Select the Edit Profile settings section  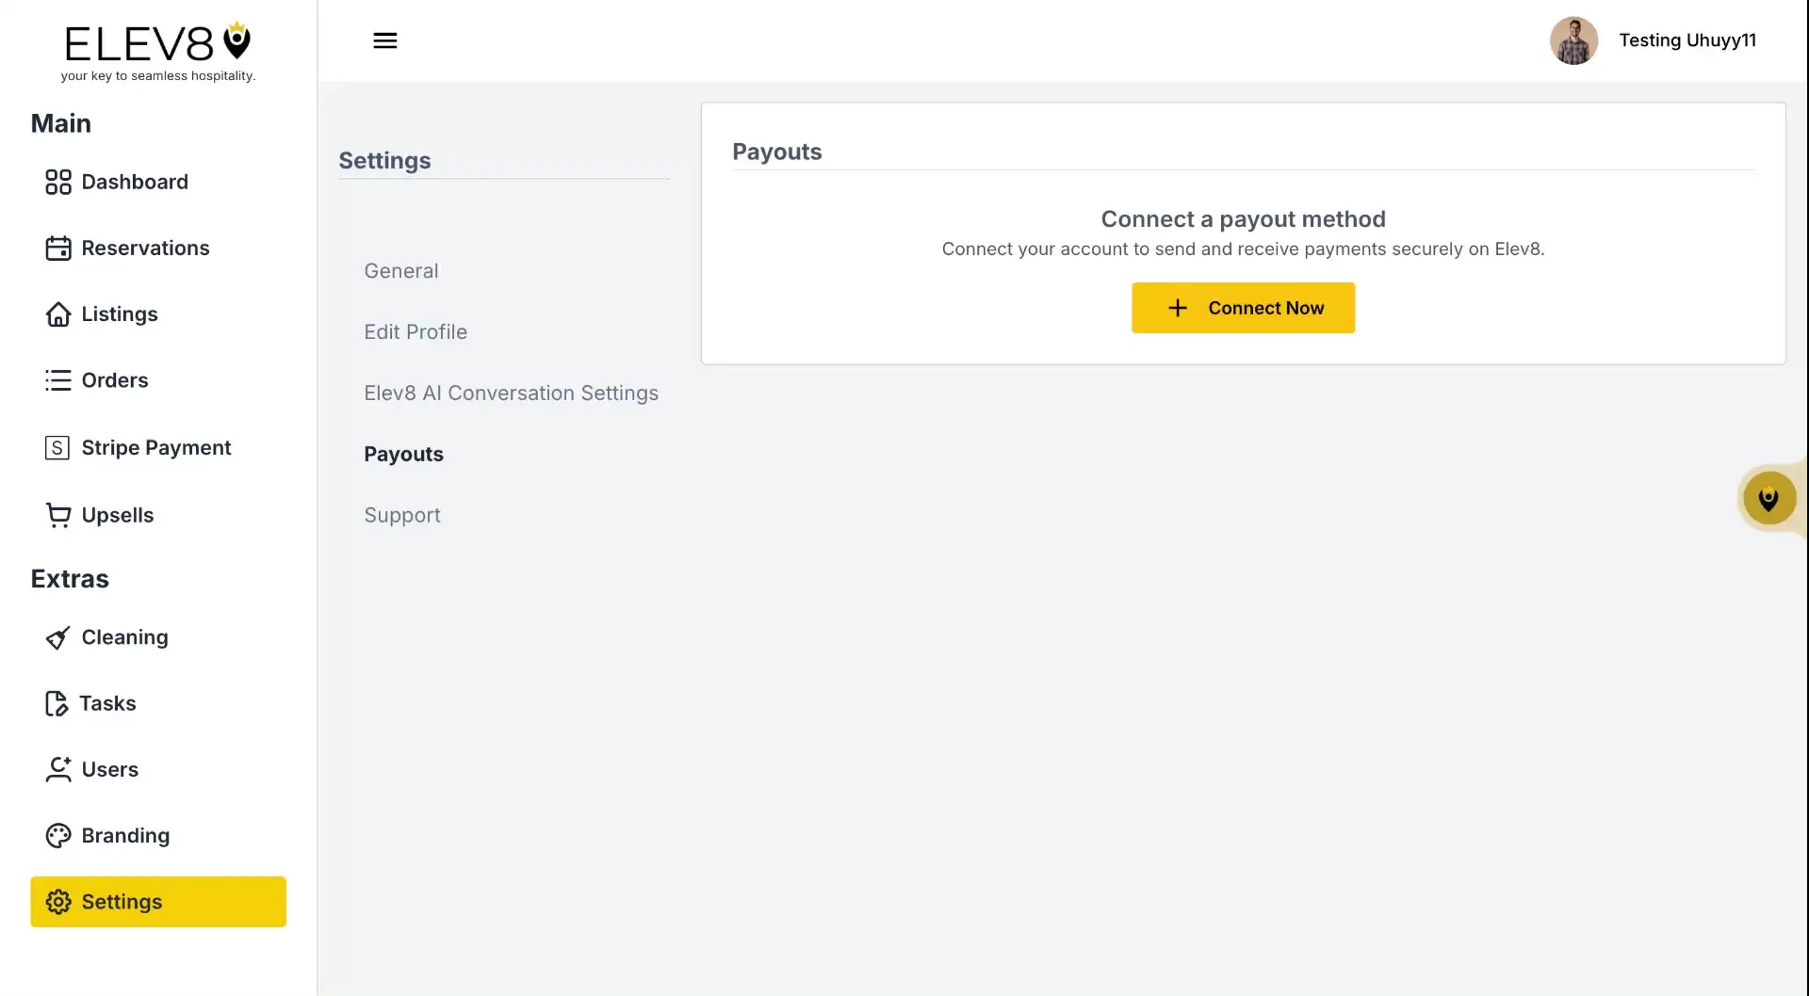click(415, 331)
